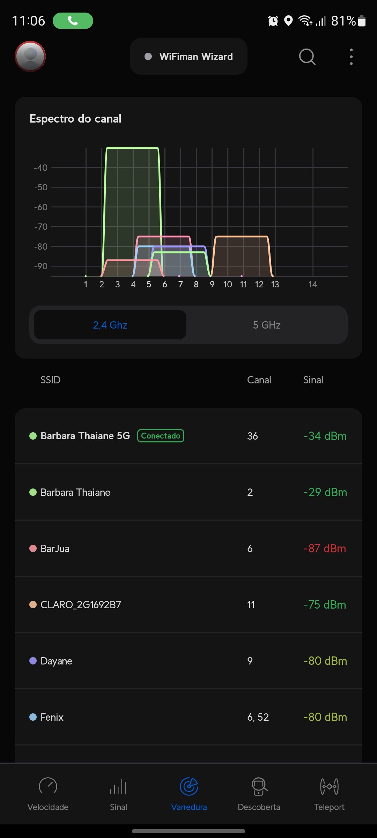This screenshot has height=838, width=377.
Task: Tap the Conectado status badge
Action: pos(161,436)
